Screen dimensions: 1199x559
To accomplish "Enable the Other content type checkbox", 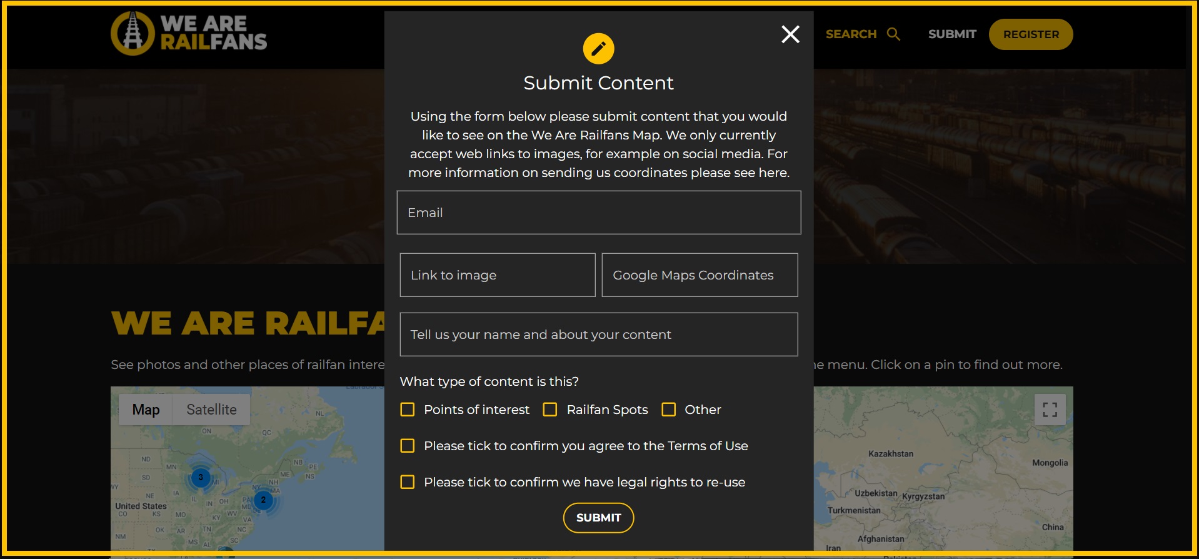I will [668, 410].
